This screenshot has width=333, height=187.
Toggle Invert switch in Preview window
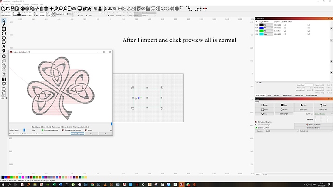[x=86, y=130]
